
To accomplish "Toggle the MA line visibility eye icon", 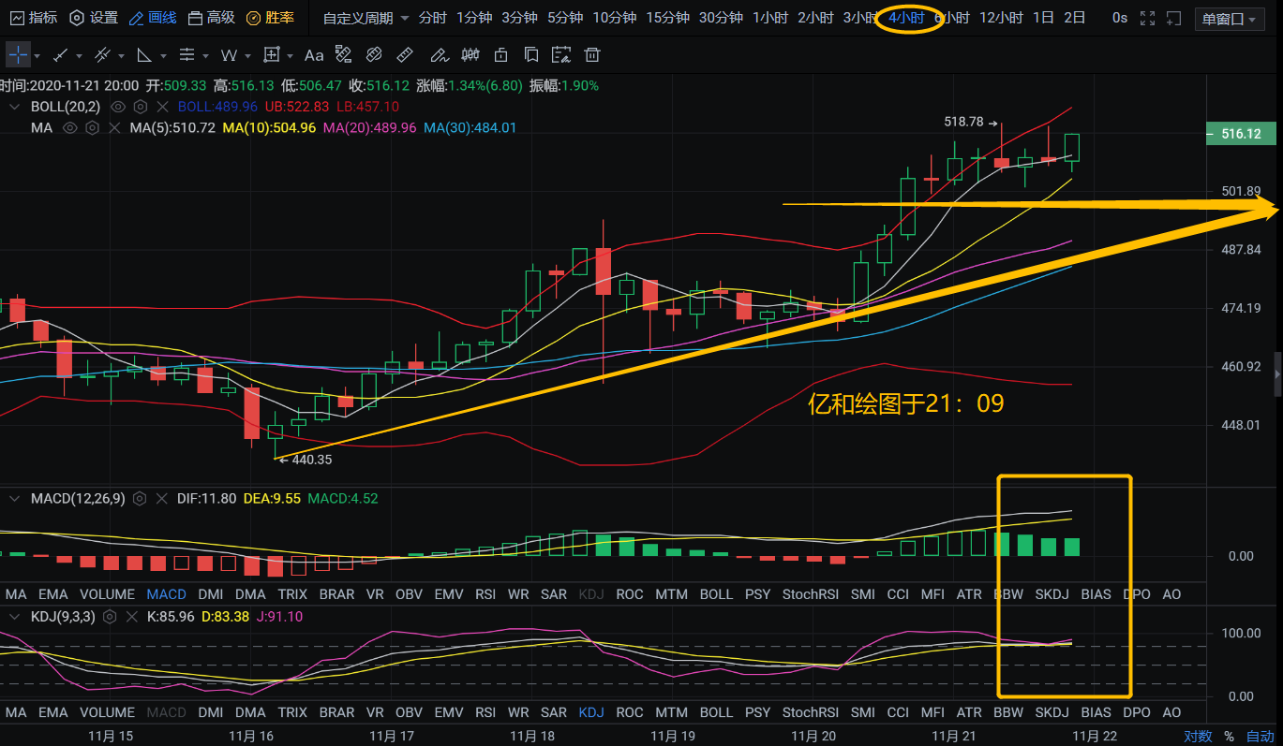I will [69, 127].
